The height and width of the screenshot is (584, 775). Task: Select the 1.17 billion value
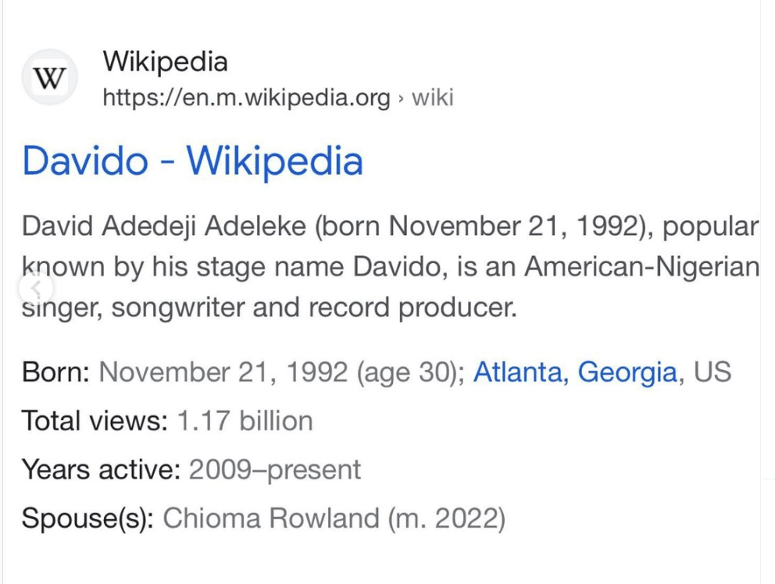(x=245, y=421)
